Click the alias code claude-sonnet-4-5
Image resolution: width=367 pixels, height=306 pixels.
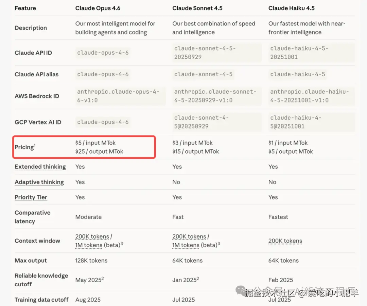(203, 74)
